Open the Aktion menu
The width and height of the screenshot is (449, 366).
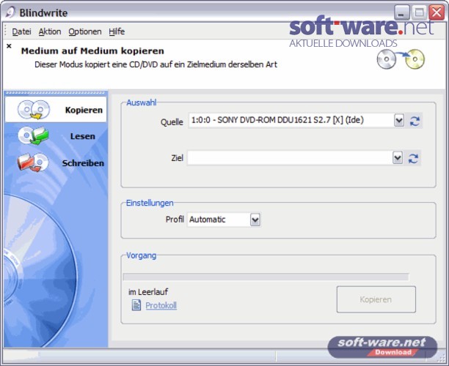pos(50,31)
